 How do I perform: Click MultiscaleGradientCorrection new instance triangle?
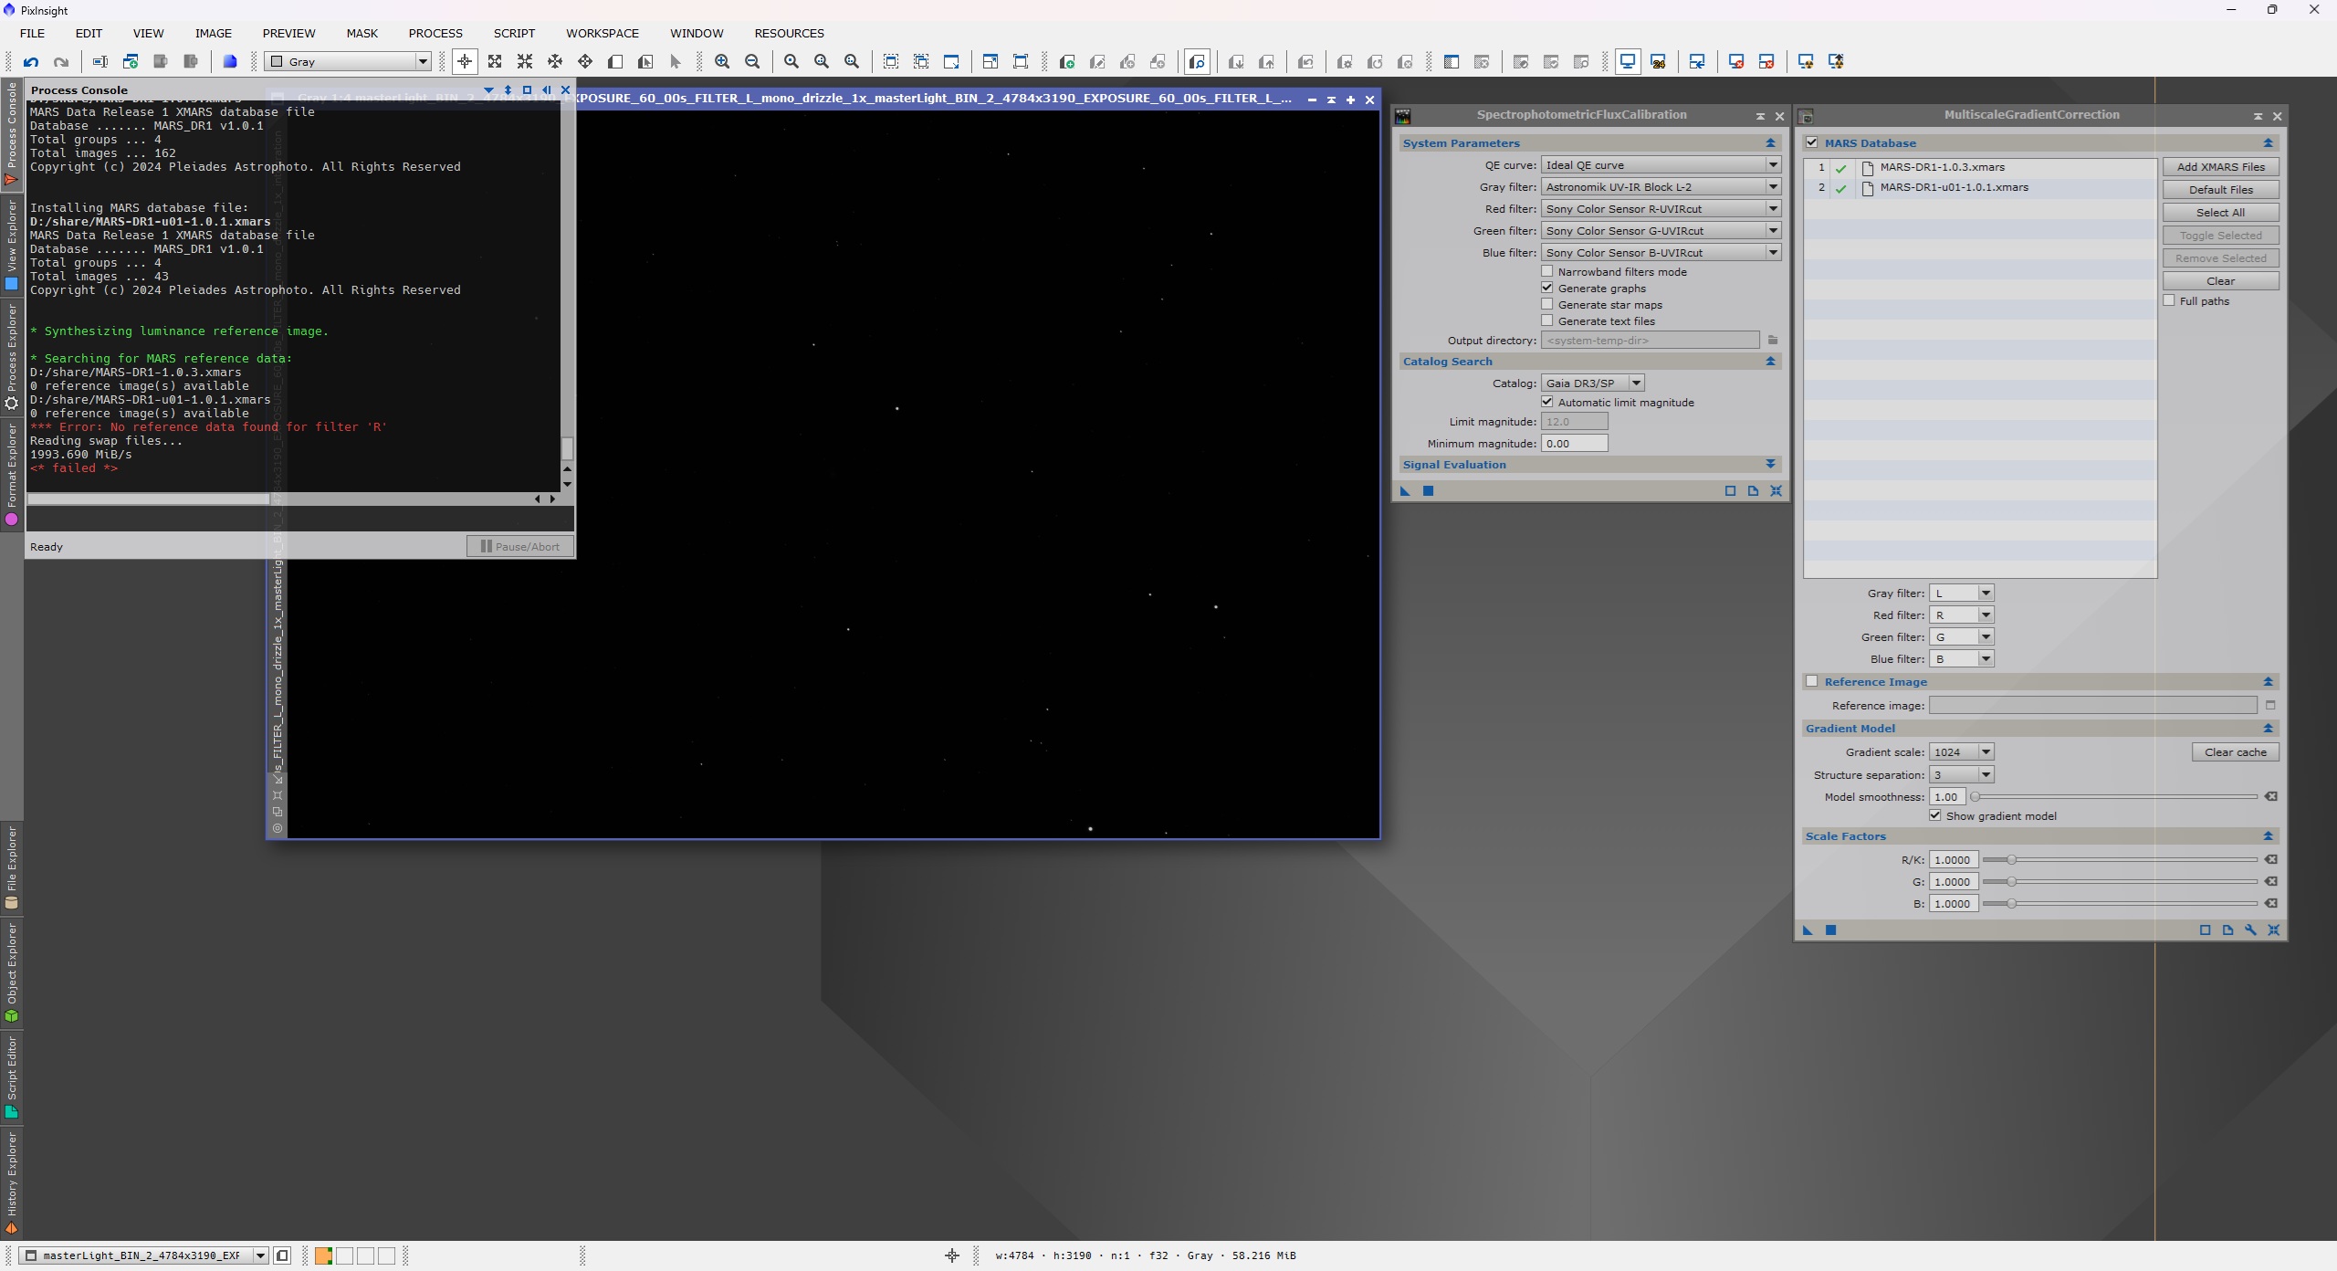coord(1808,930)
